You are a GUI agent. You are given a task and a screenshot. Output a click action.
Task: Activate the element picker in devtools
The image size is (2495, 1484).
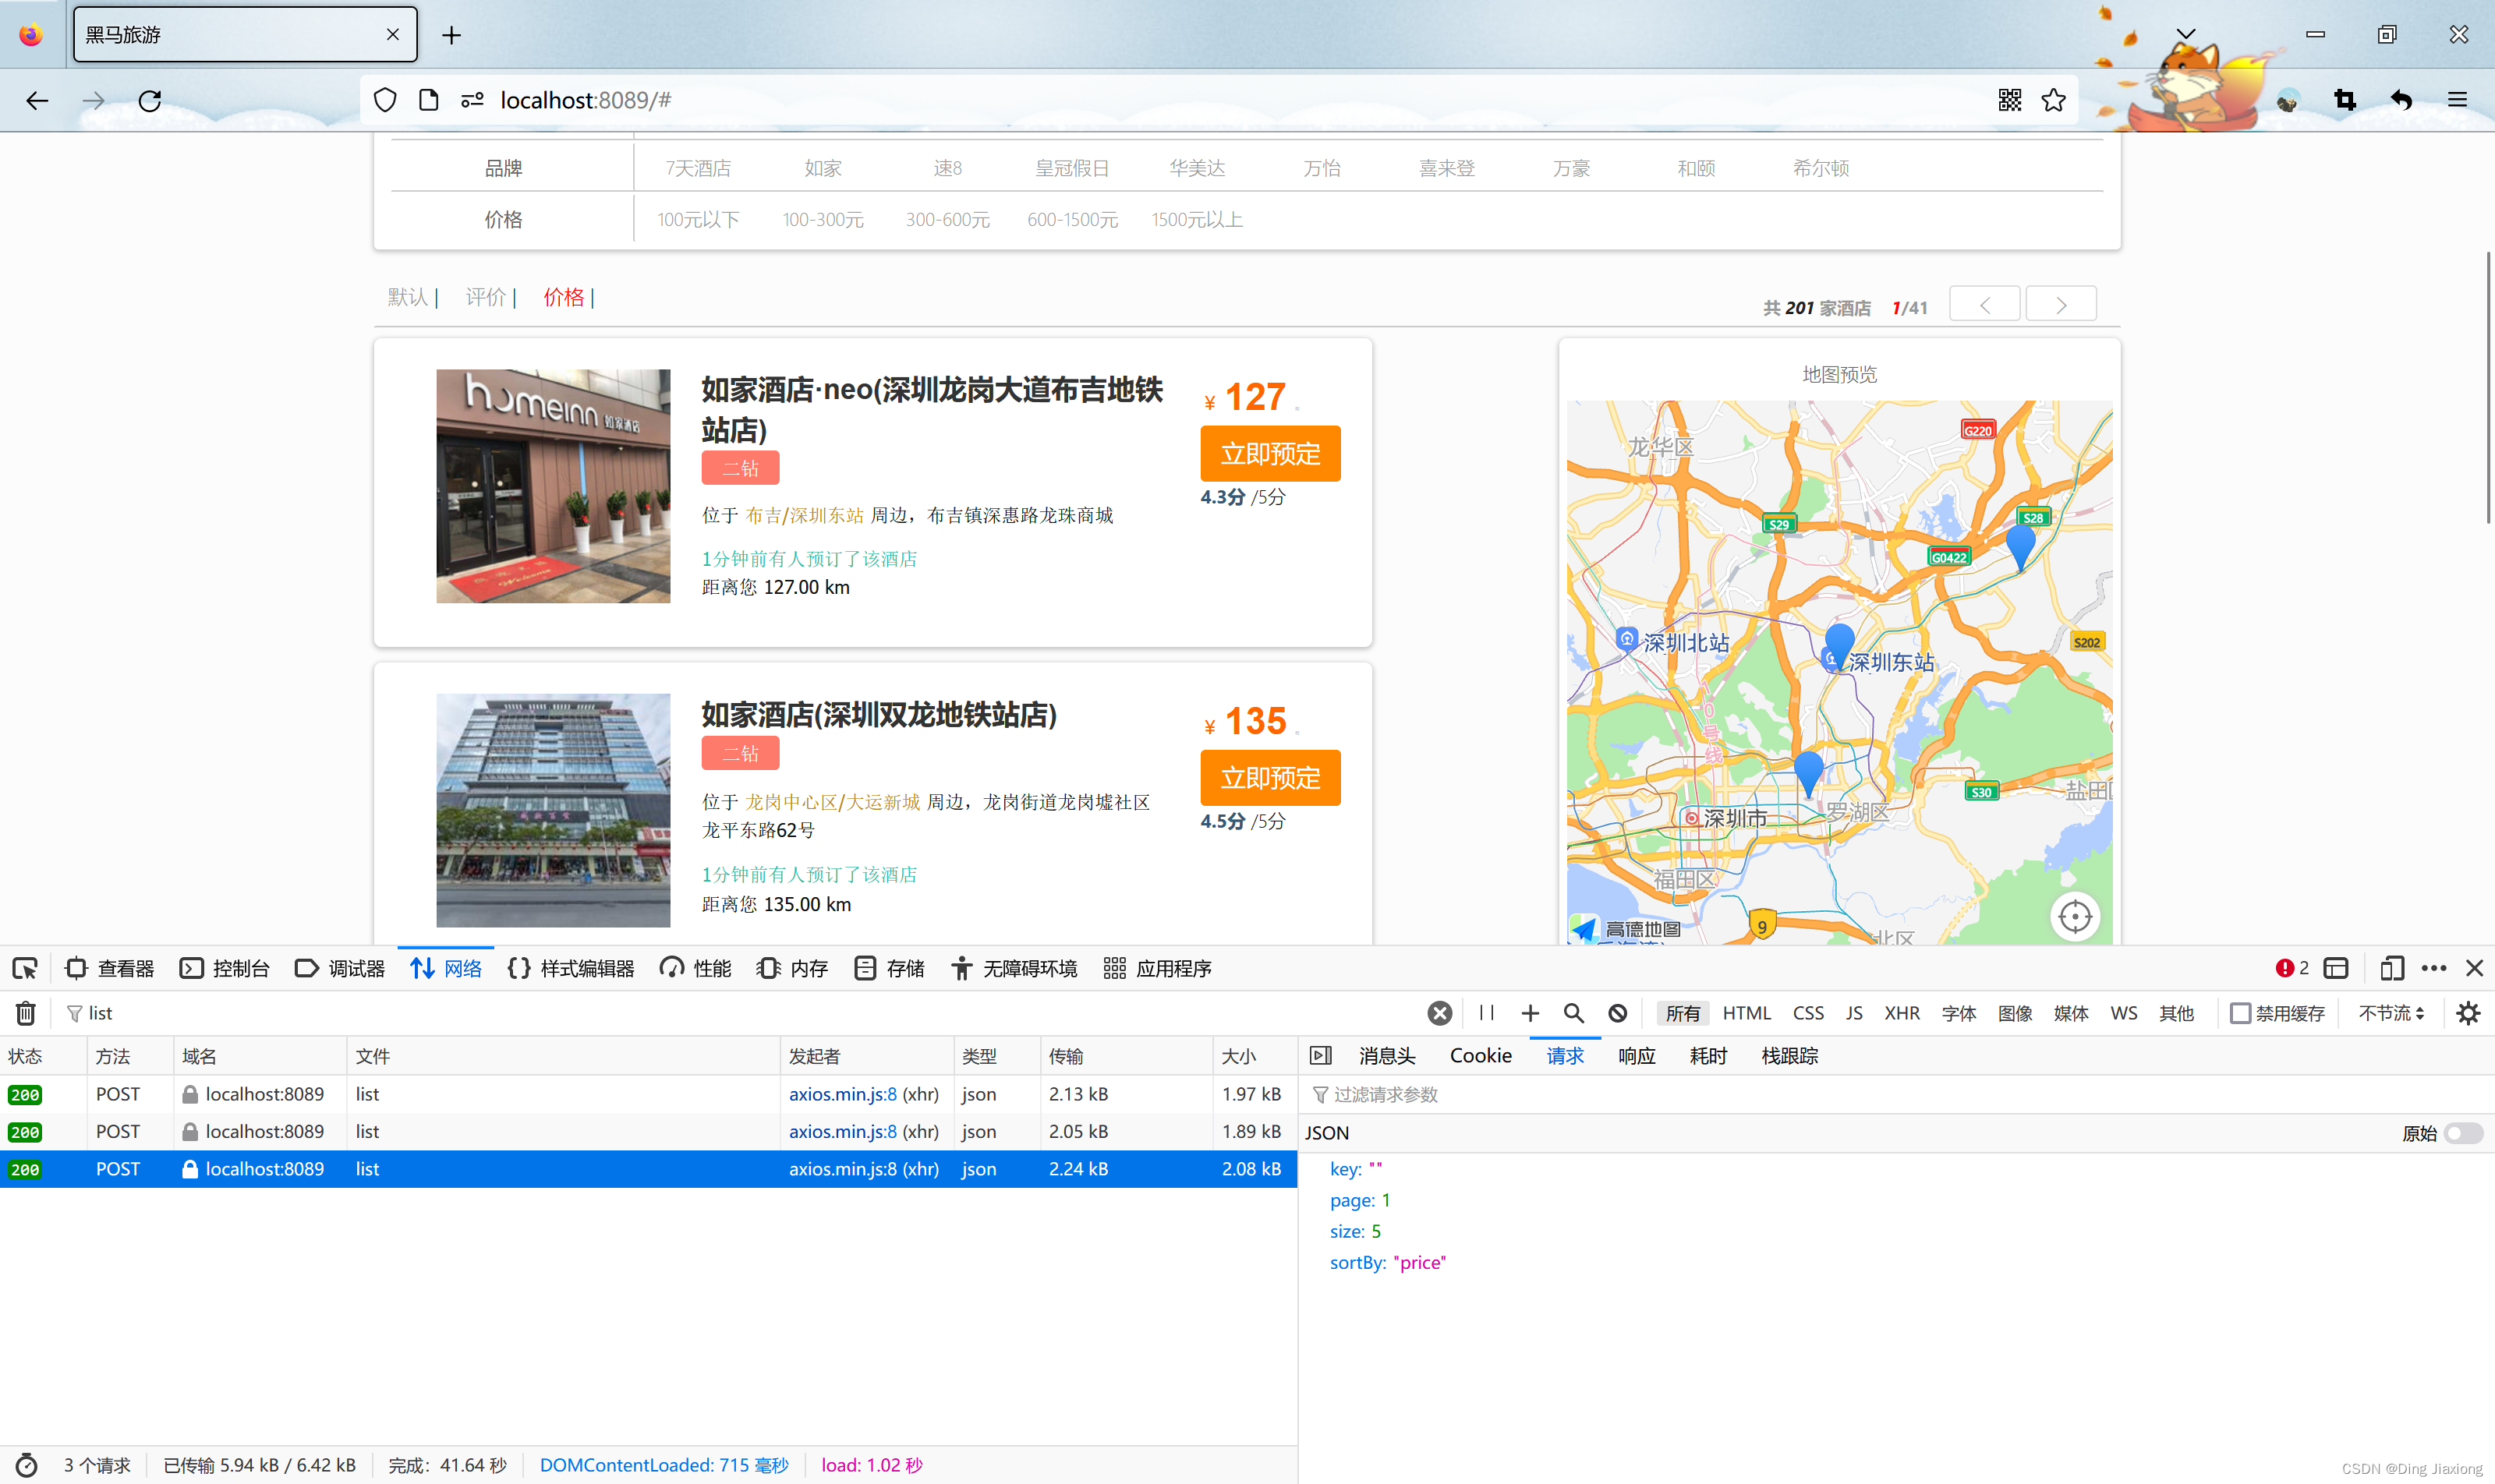[x=25, y=968]
